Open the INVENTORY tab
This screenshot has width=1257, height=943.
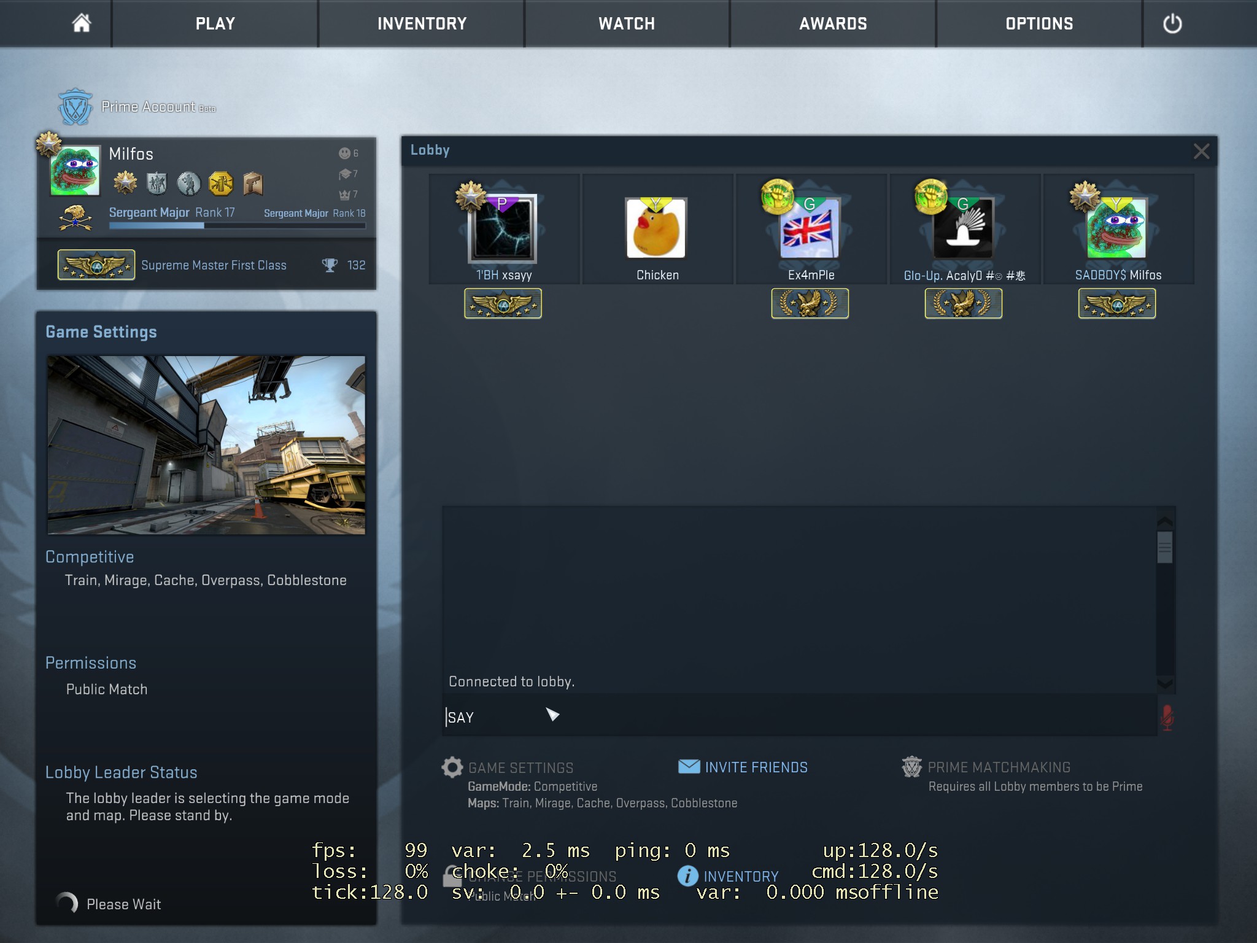[x=422, y=24]
